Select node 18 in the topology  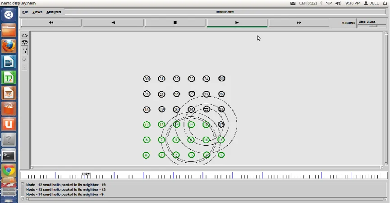pyautogui.click(x=147, y=110)
